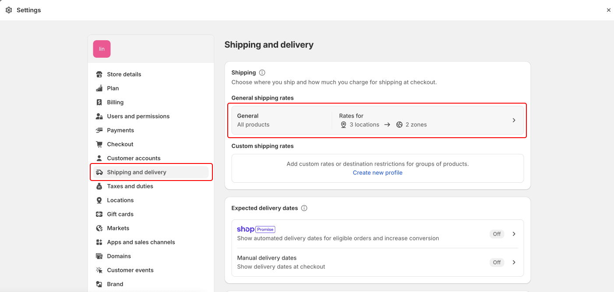This screenshot has width=614, height=292.
Task: Click 'Show delivery dates at checkout' text
Action: pyautogui.click(x=281, y=267)
